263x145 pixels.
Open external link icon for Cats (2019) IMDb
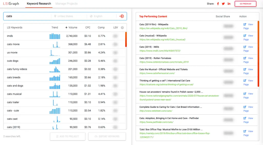(245, 47)
